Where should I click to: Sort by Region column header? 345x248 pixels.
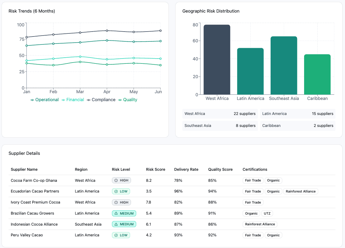(81, 170)
